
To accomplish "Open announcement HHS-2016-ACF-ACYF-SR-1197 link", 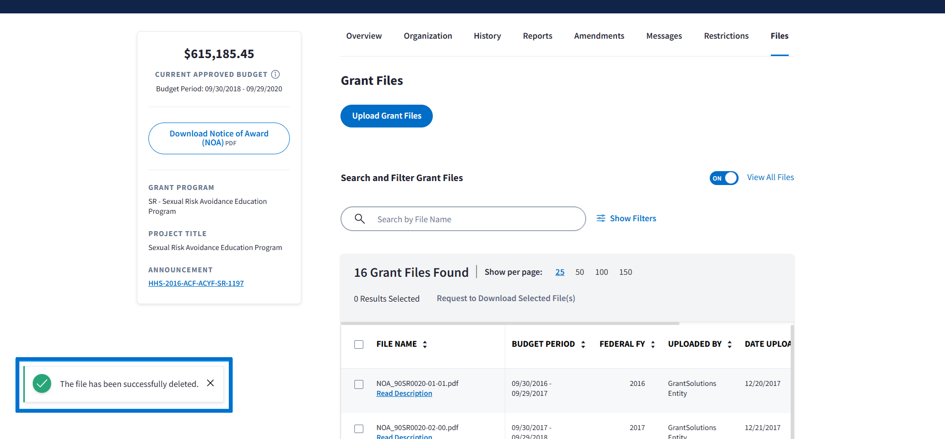I will (196, 283).
